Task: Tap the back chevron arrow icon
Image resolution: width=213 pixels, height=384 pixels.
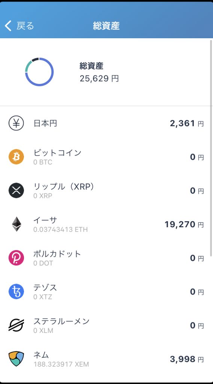Action: 8,26
